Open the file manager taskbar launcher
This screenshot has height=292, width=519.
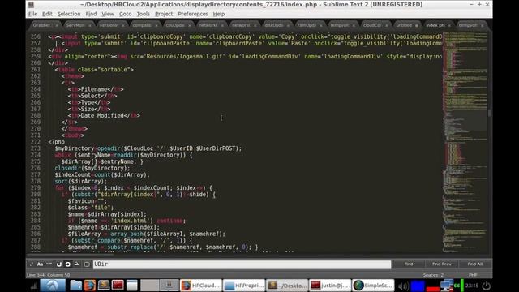pyautogui.click(x=75, y=286)
